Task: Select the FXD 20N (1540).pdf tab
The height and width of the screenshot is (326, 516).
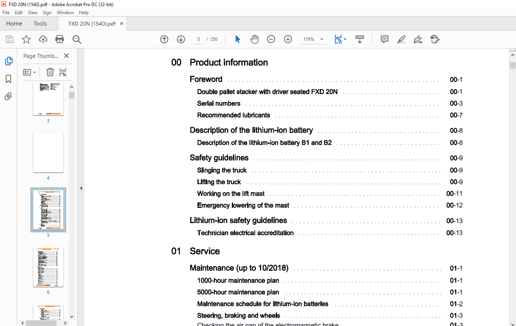Action: point(92,24)
